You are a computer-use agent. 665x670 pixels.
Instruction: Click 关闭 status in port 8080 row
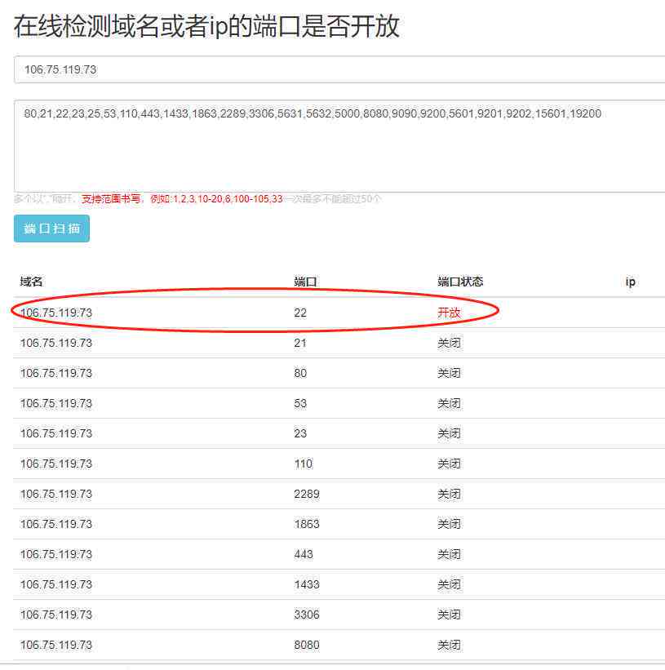point(449,645)
